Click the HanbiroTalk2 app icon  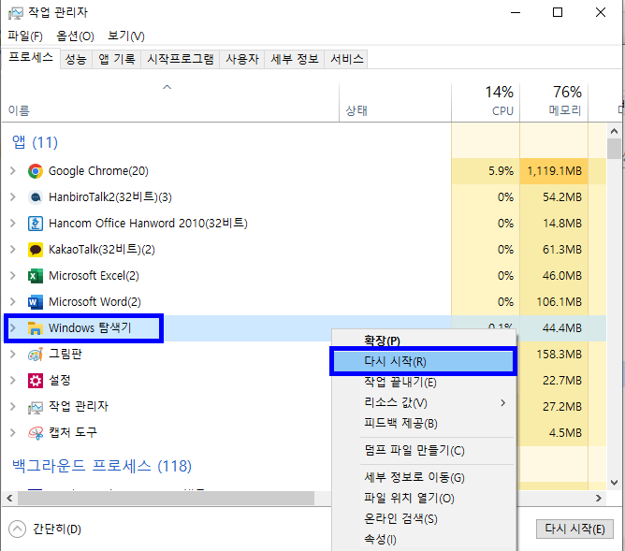36,197
